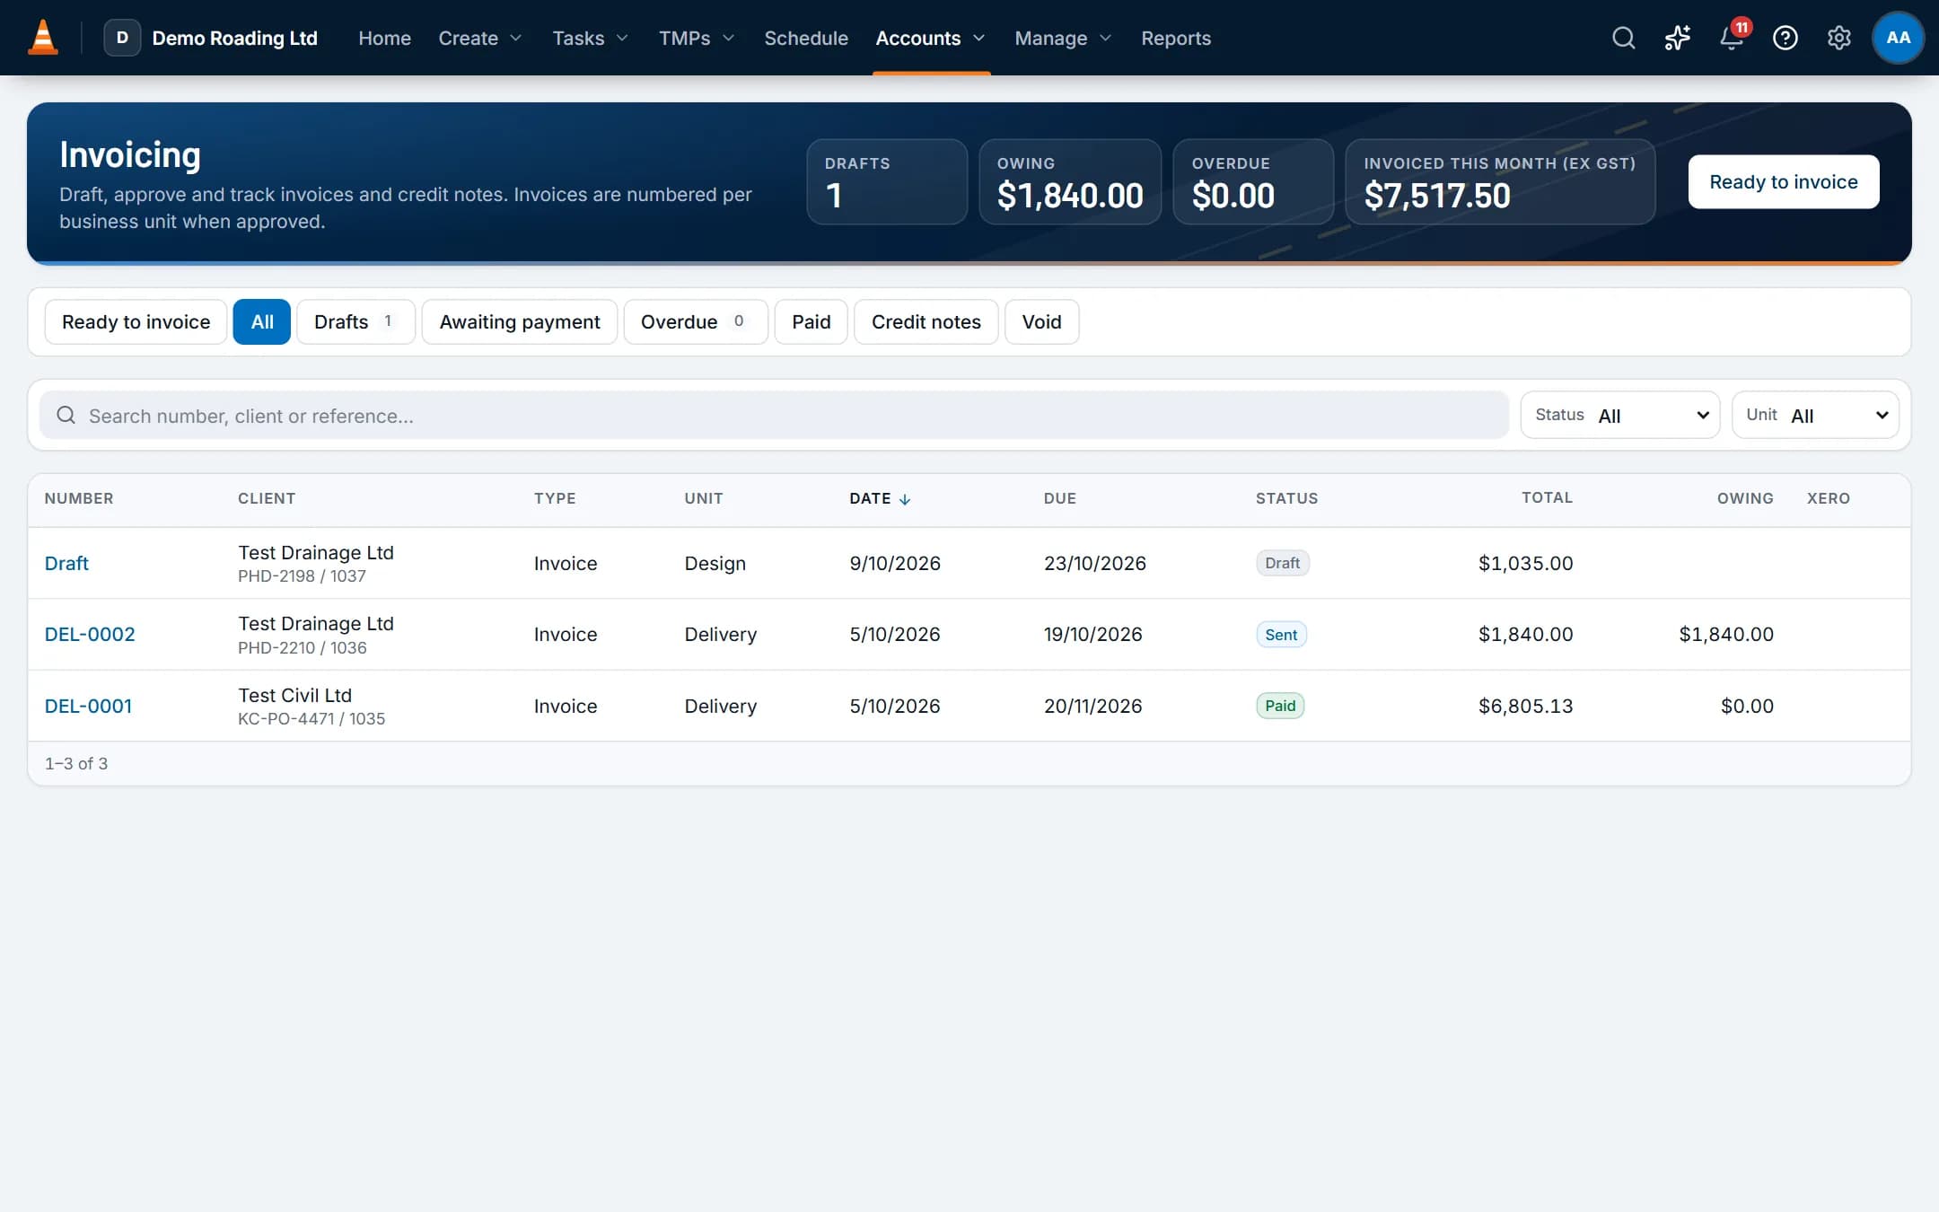Image resolution: width=1939 pixels, height=1212 pixels.
Task: Sort by the Owing column header
Action: coord(1744,498)
